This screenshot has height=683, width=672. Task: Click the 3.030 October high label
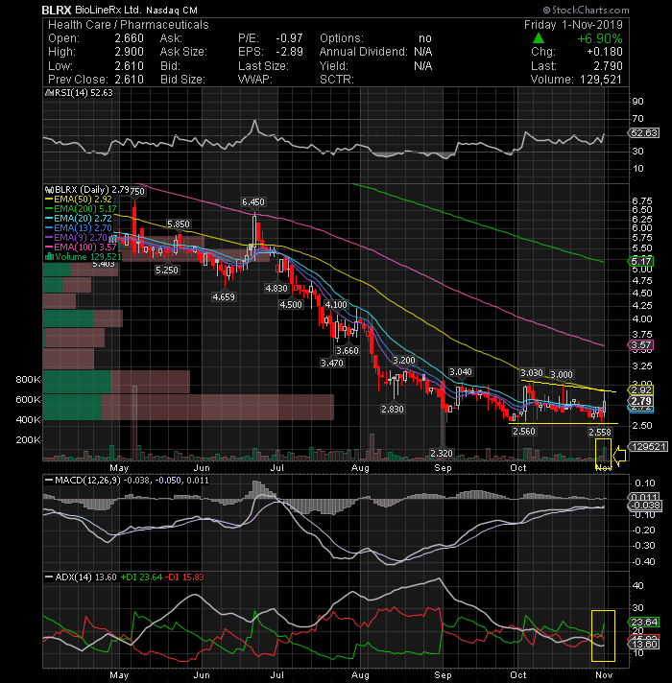coord(532,373)
